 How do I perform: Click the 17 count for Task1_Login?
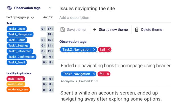click(x=50, y=29)
